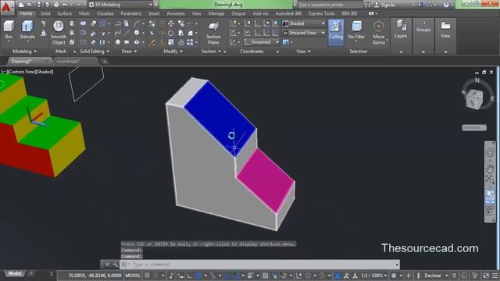Click the Array tool in Modify panel

click(x=191, y=42)
